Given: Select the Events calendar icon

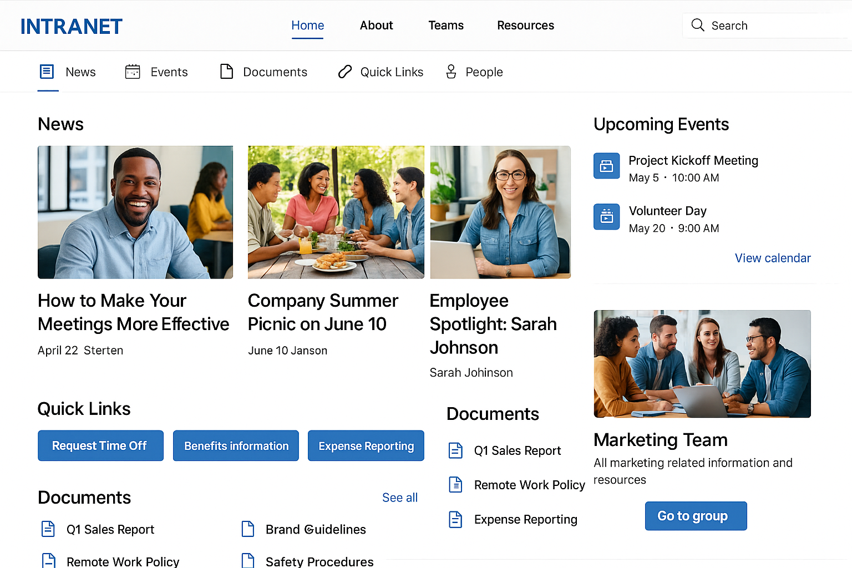Looking at the screenshot, I should (133, 72).
